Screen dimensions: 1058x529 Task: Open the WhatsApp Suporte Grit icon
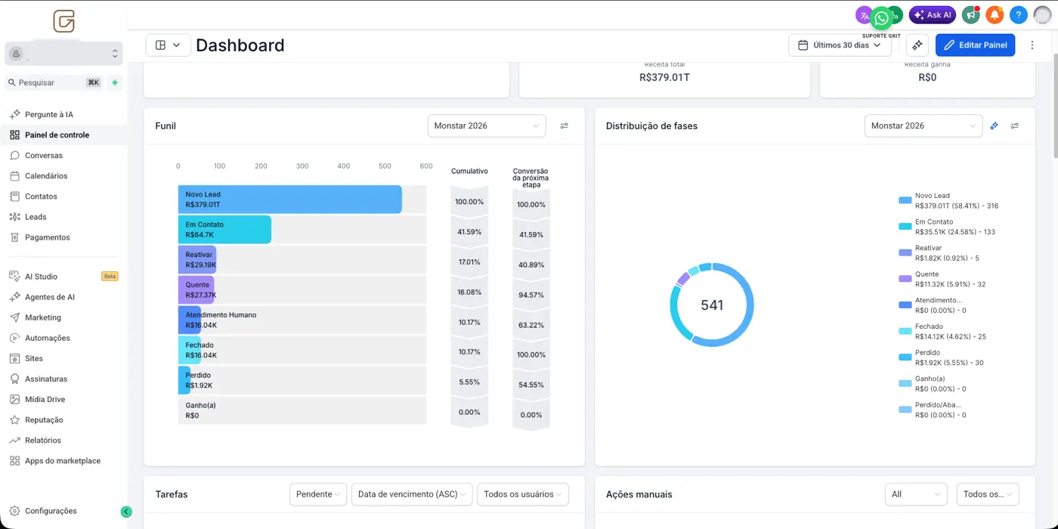click(881, 18)
